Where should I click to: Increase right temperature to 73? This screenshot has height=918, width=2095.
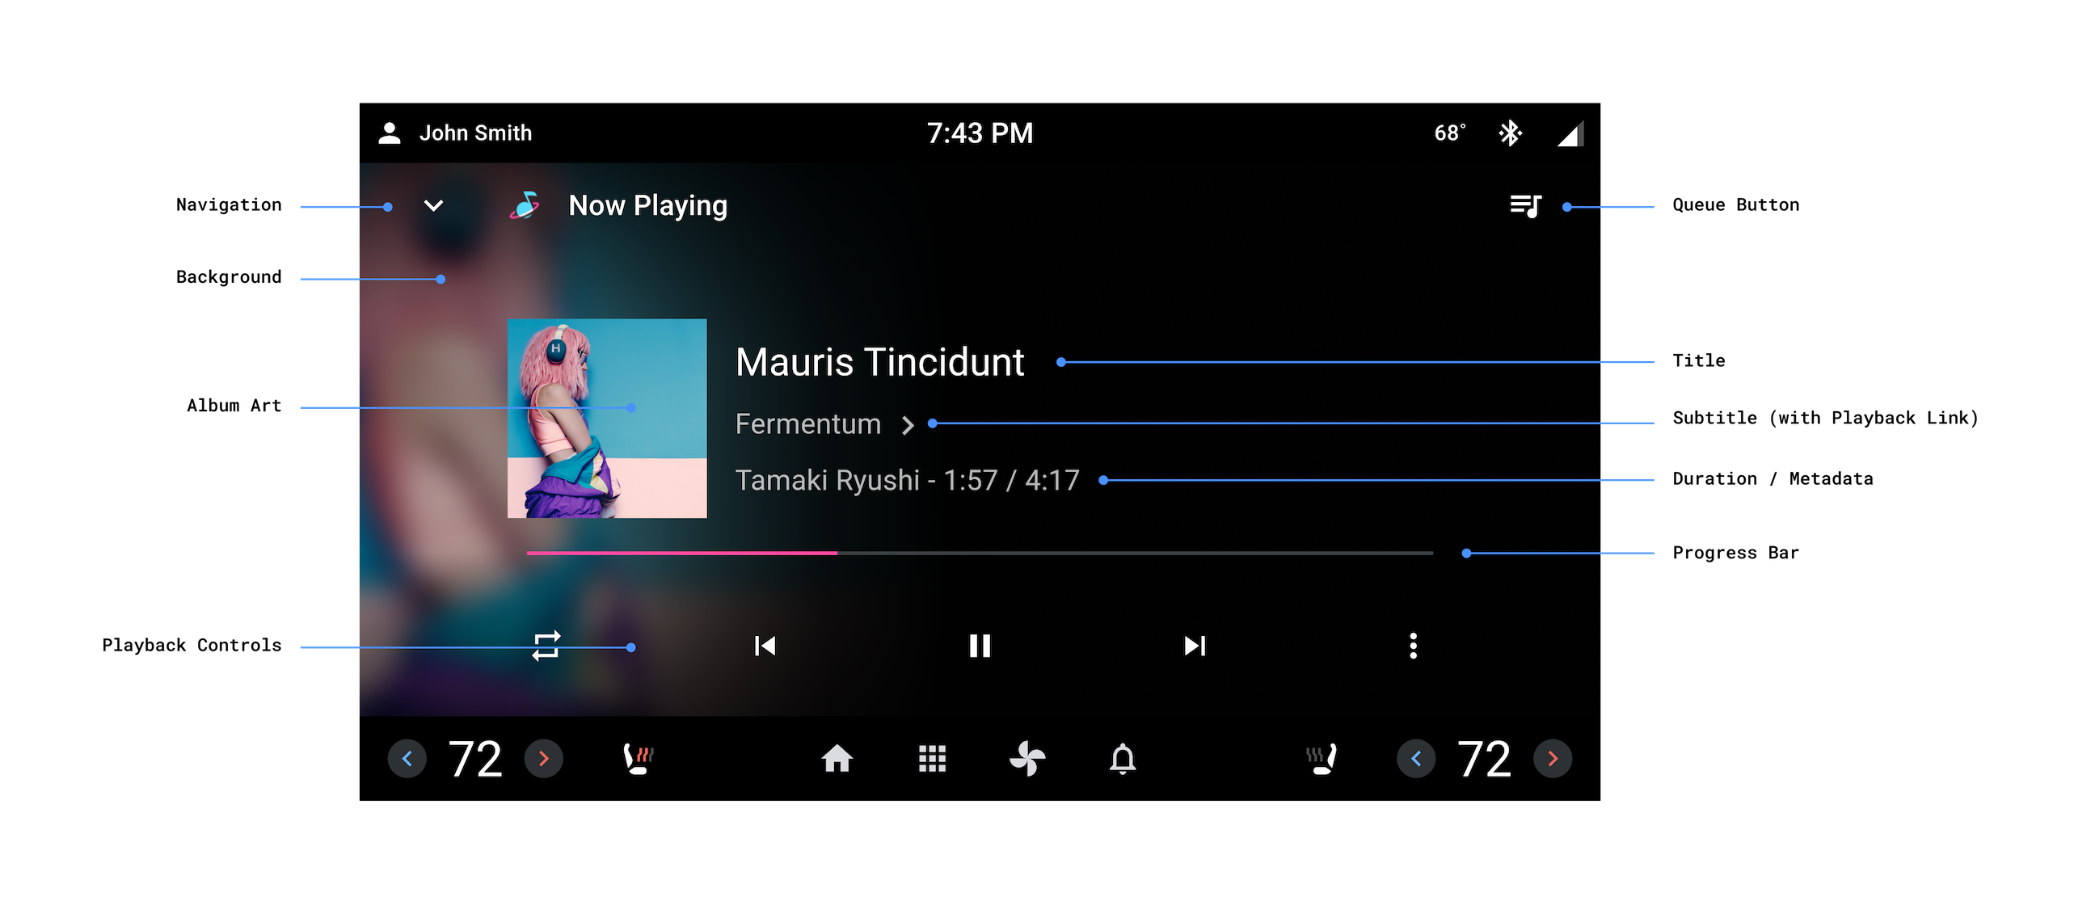[1554, 758]
